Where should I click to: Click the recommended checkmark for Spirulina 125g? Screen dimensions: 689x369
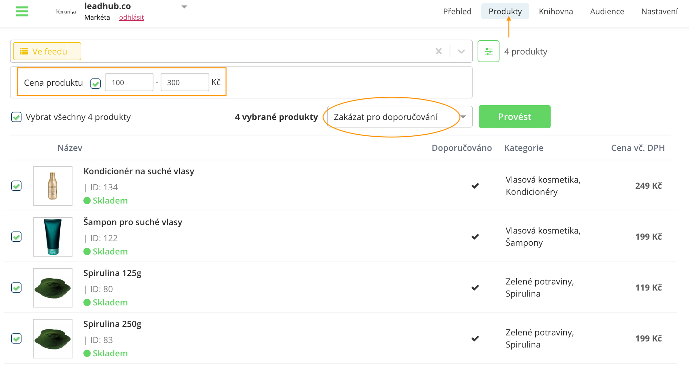(475, 287)
